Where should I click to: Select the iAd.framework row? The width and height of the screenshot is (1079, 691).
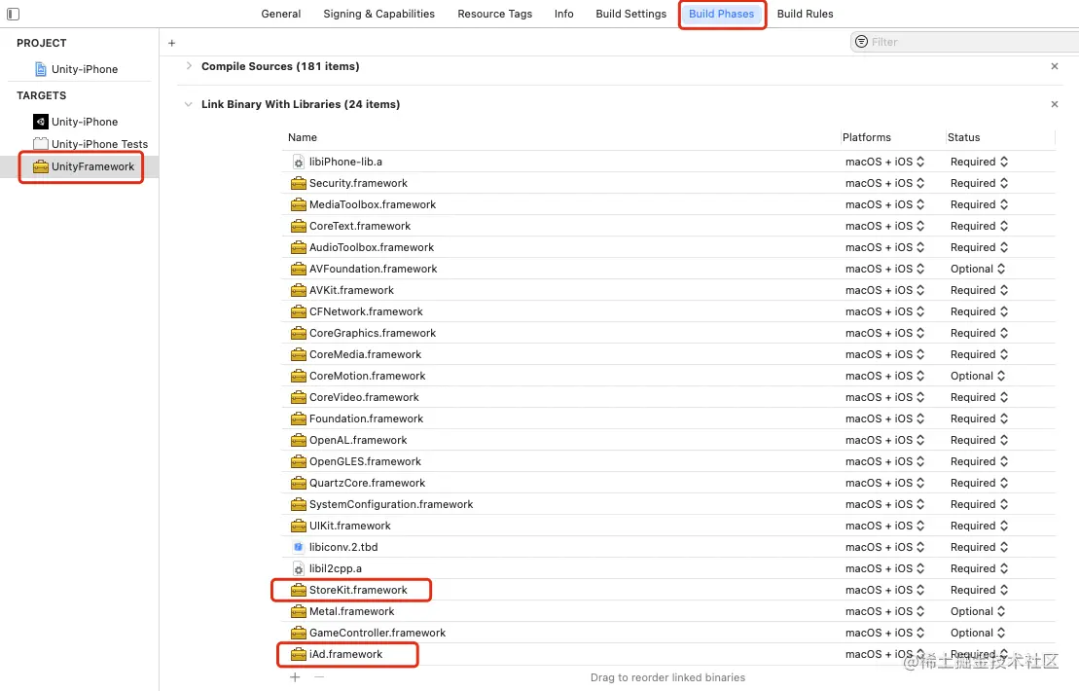point(668,654)
